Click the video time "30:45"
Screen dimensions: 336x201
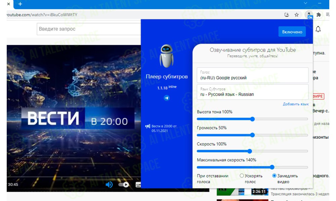tap(13, 185)
